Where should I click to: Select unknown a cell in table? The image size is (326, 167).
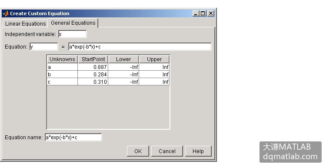(62, 67)
